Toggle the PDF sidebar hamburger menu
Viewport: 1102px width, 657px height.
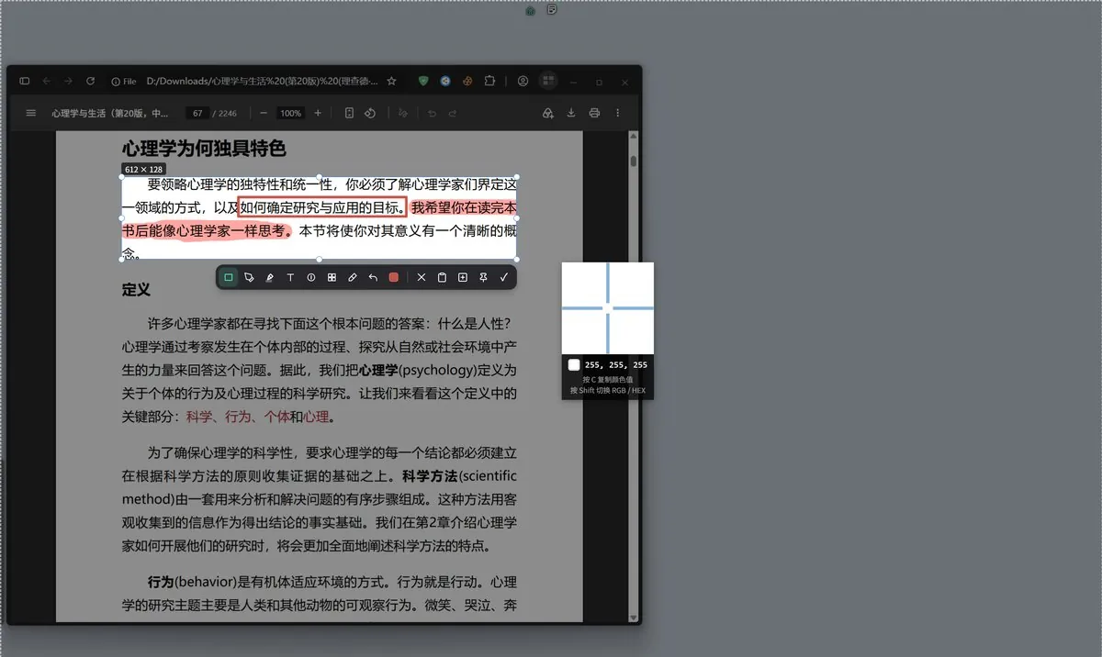pyautogui.click(x=31, y=113)
